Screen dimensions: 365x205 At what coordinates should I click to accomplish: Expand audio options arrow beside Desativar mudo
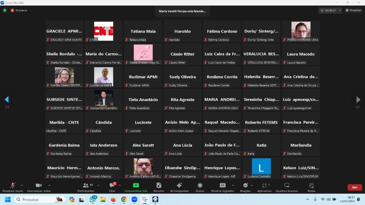[22, 185]
